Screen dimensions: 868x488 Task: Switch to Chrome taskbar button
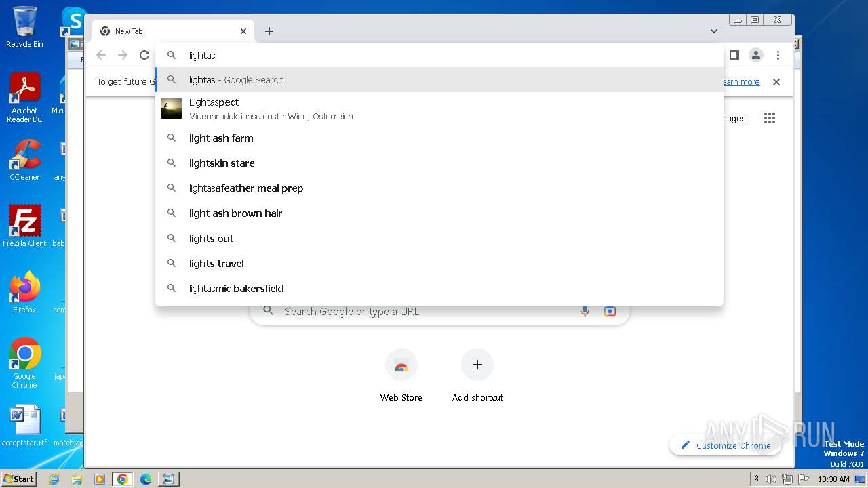pos(123,479)
